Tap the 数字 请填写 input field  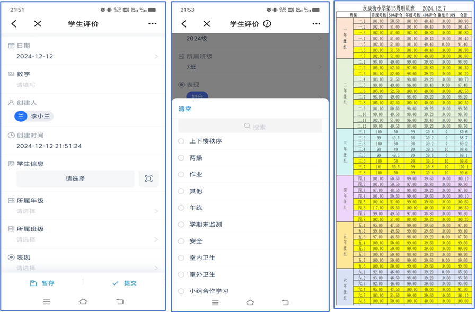[85, 85]
